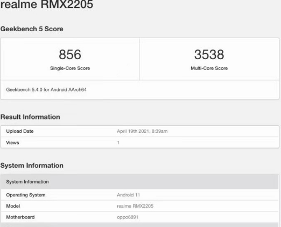Click the Single-Core Score label
Viewport: 281px width, 227px height.
click(70, 68)
